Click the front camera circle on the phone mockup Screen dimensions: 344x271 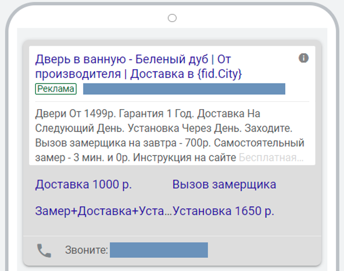[x=172, y=18]
